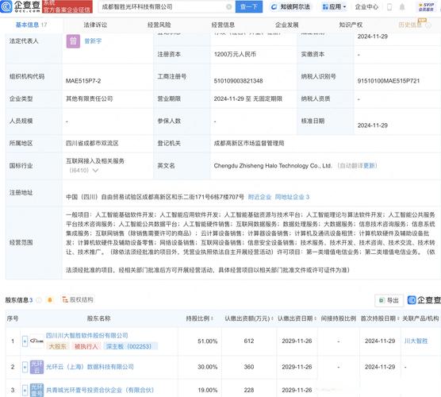Click 组织机构代码 value MAE515P7-2
This screenshot has height=397, width=441.
click(x=83, y=81)
